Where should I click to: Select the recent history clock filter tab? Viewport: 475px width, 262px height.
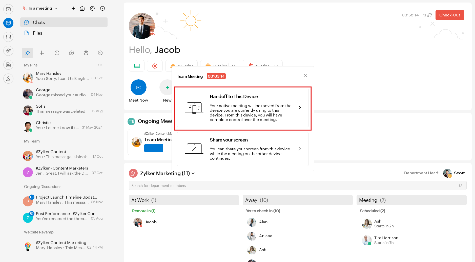[x=57, y=53]
